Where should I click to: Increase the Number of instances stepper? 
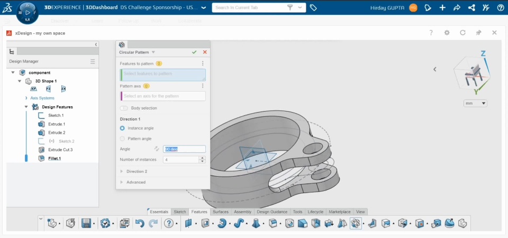(203, 158)
